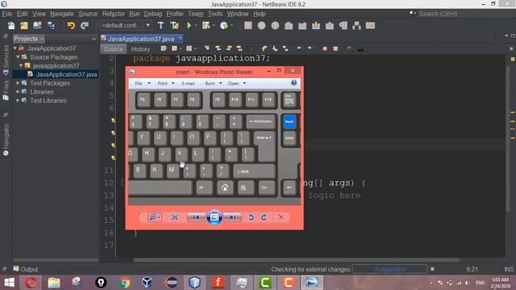
Task: Select the JavaApplication37.java editor tab
Action: pyautogui.click(x=141, y=39)
